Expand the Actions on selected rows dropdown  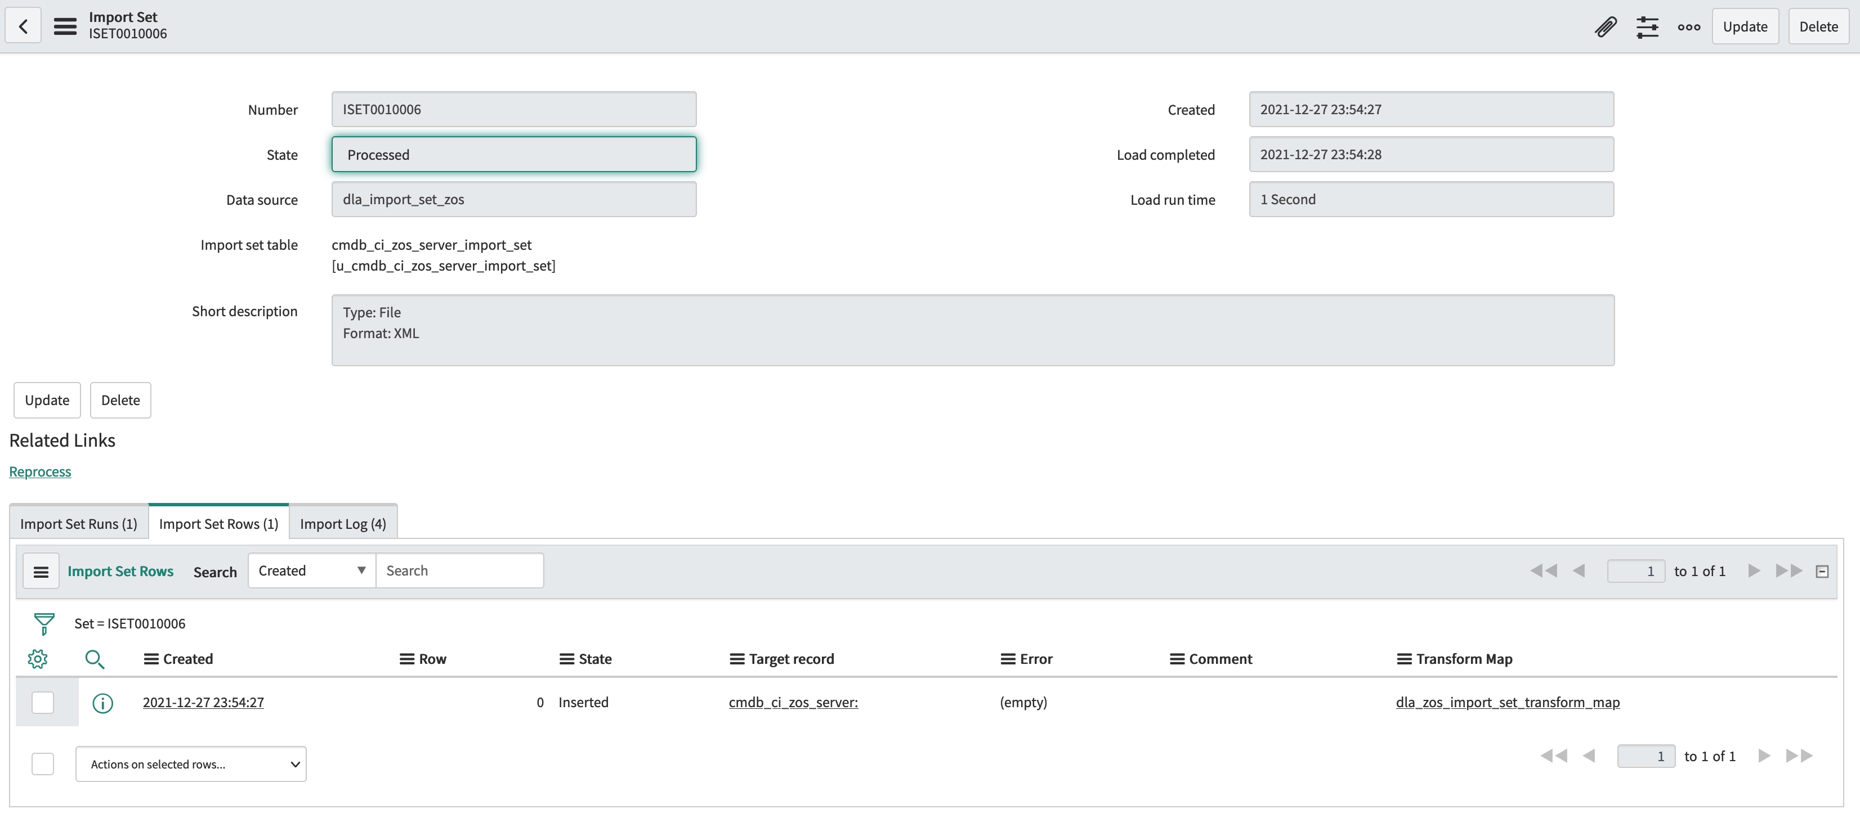click(191, 764)
